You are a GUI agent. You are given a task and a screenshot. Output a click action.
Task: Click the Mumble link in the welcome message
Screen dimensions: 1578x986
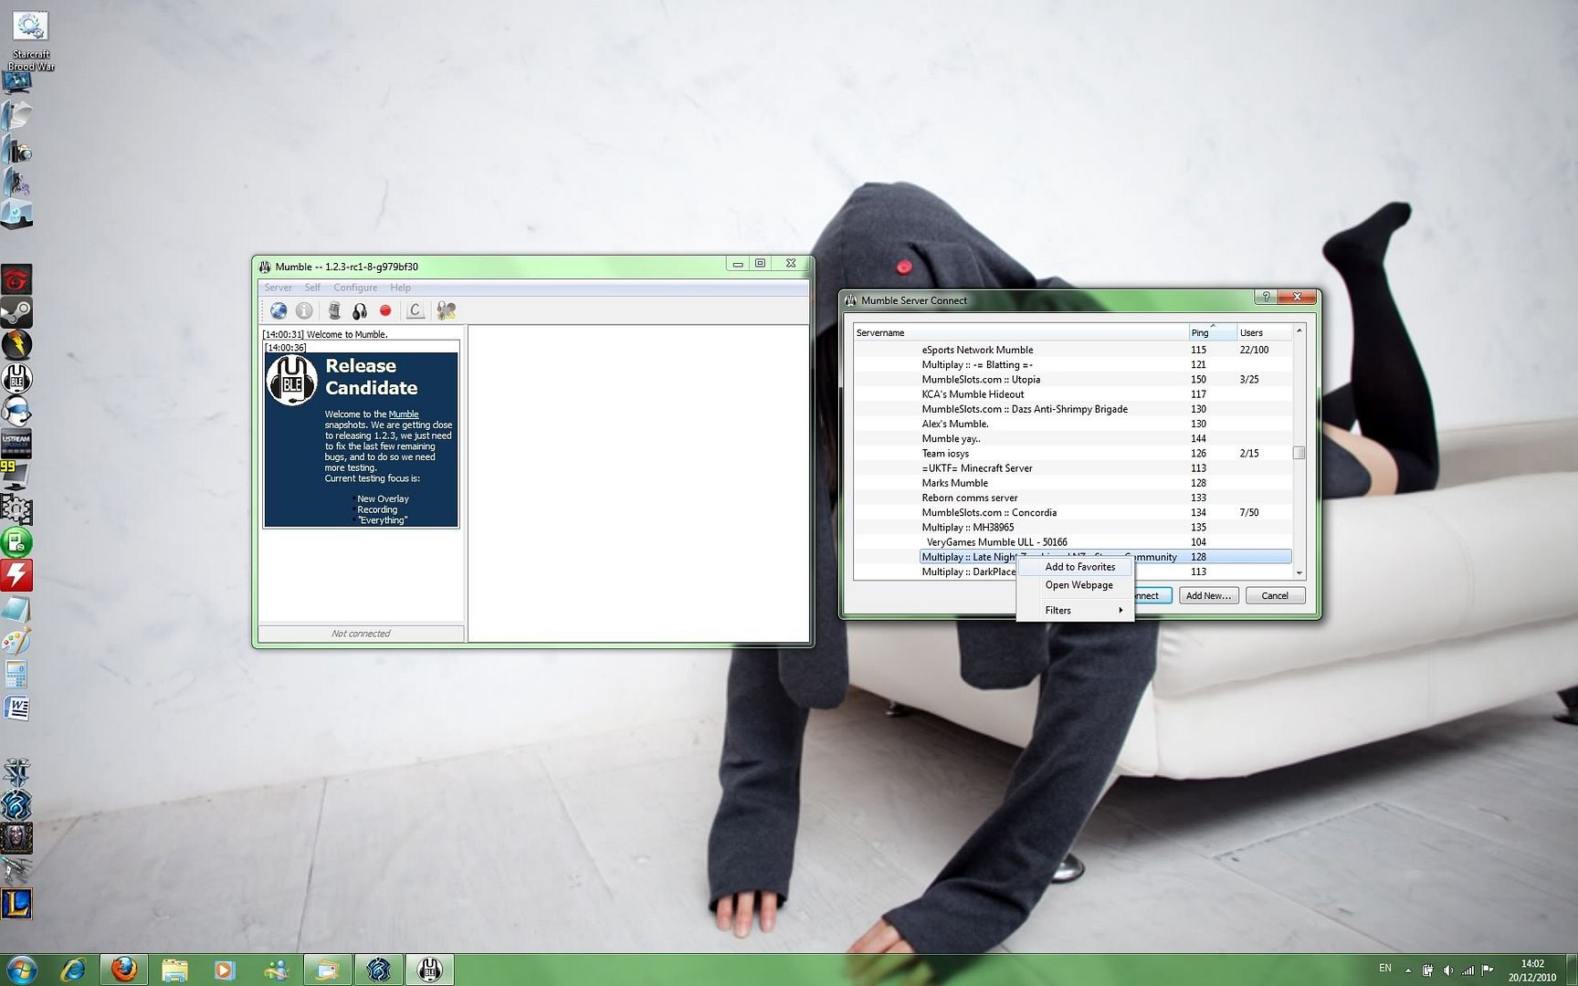[x=404, y=414]
